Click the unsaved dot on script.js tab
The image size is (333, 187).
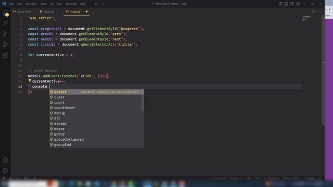[x=86, y=11]
